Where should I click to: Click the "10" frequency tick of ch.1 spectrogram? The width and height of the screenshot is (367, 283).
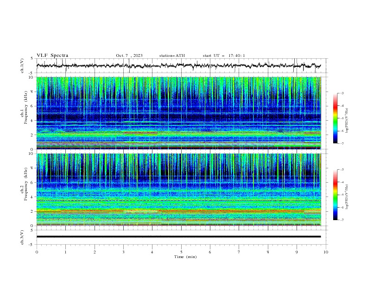(x=32, y=77)
